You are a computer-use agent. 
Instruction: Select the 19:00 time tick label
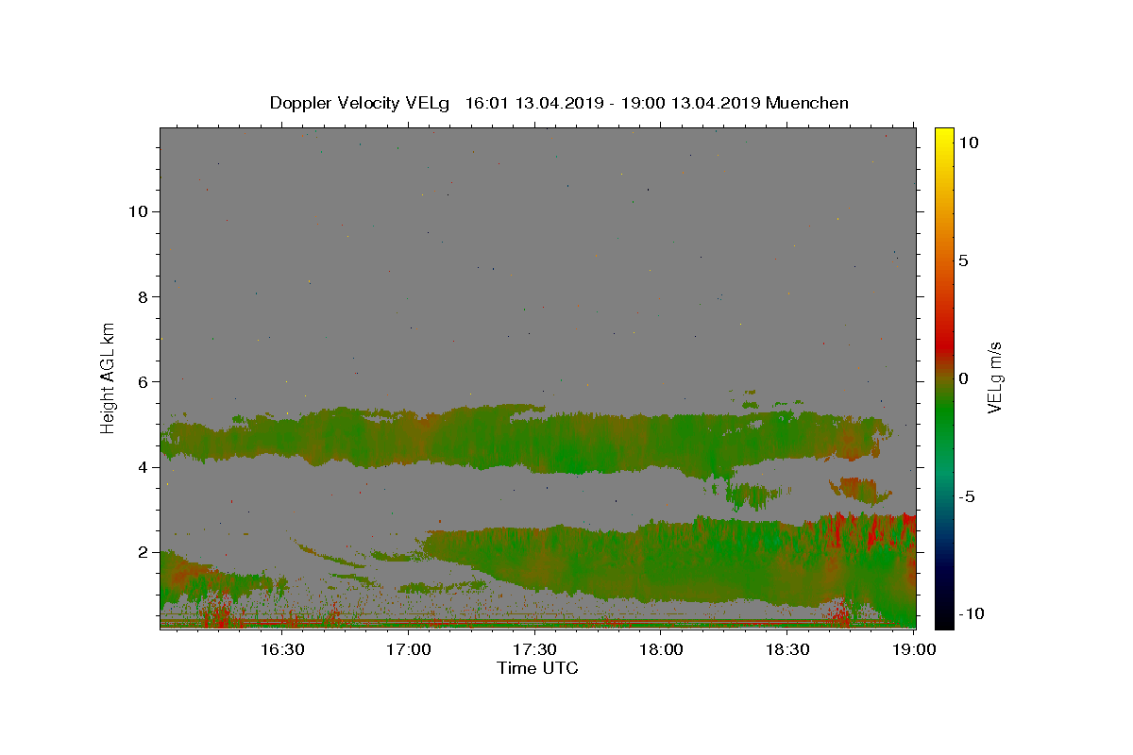point(914,649)
